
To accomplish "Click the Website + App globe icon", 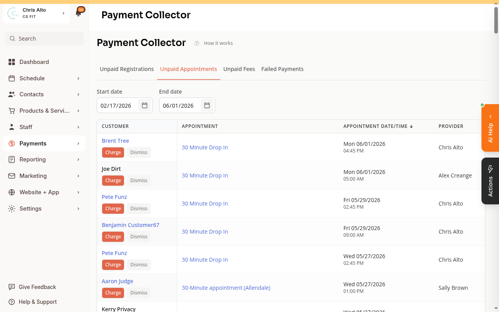I will pyautogui.click(x=12, y=192).
